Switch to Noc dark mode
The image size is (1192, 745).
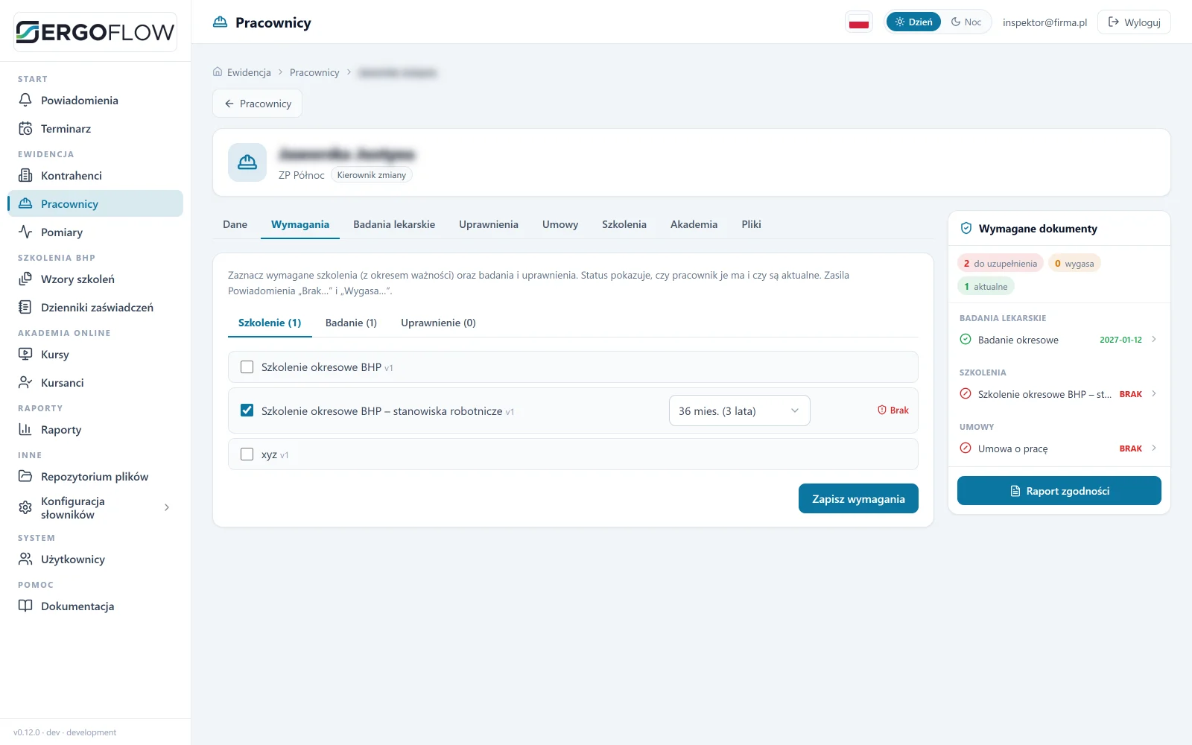(966, 22)
